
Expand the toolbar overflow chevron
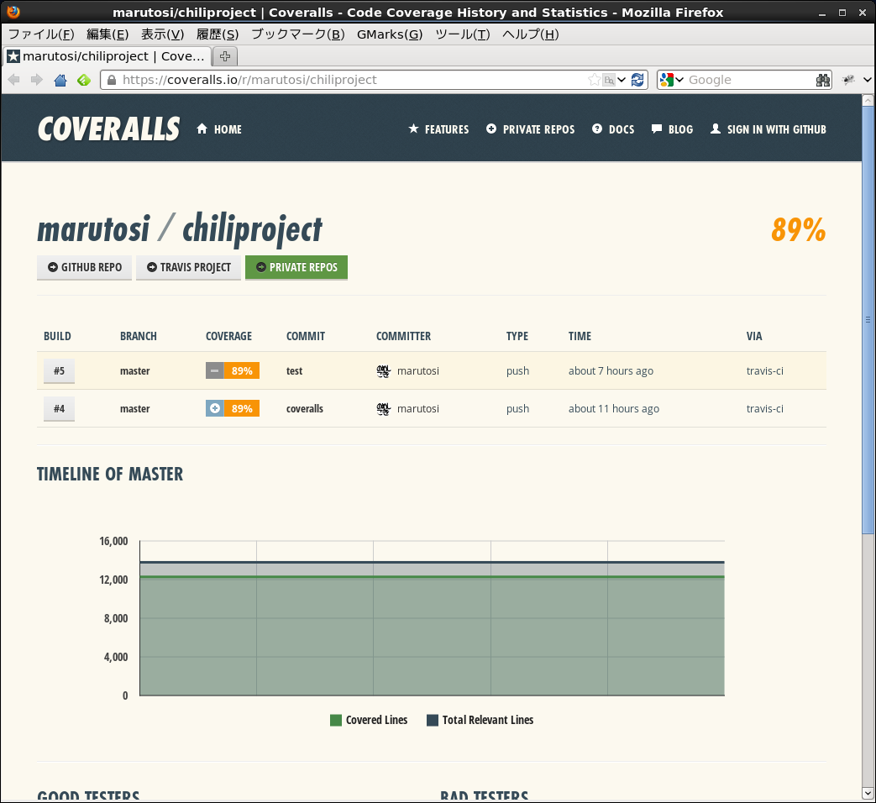pyautogui.click(x=867, y=80)
